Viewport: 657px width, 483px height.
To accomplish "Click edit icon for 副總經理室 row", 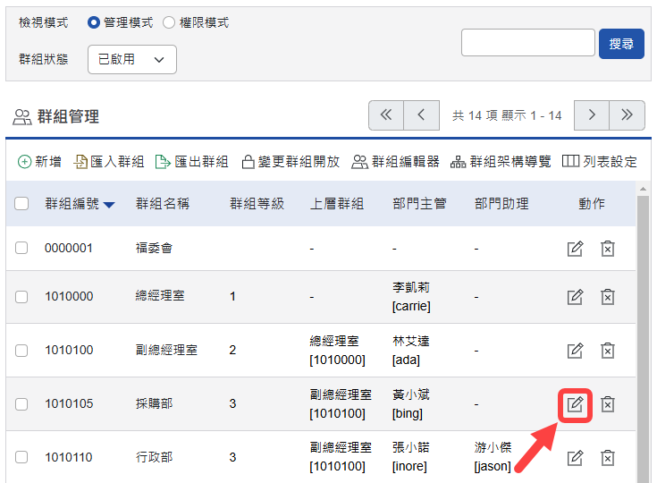I will point(576,350).
